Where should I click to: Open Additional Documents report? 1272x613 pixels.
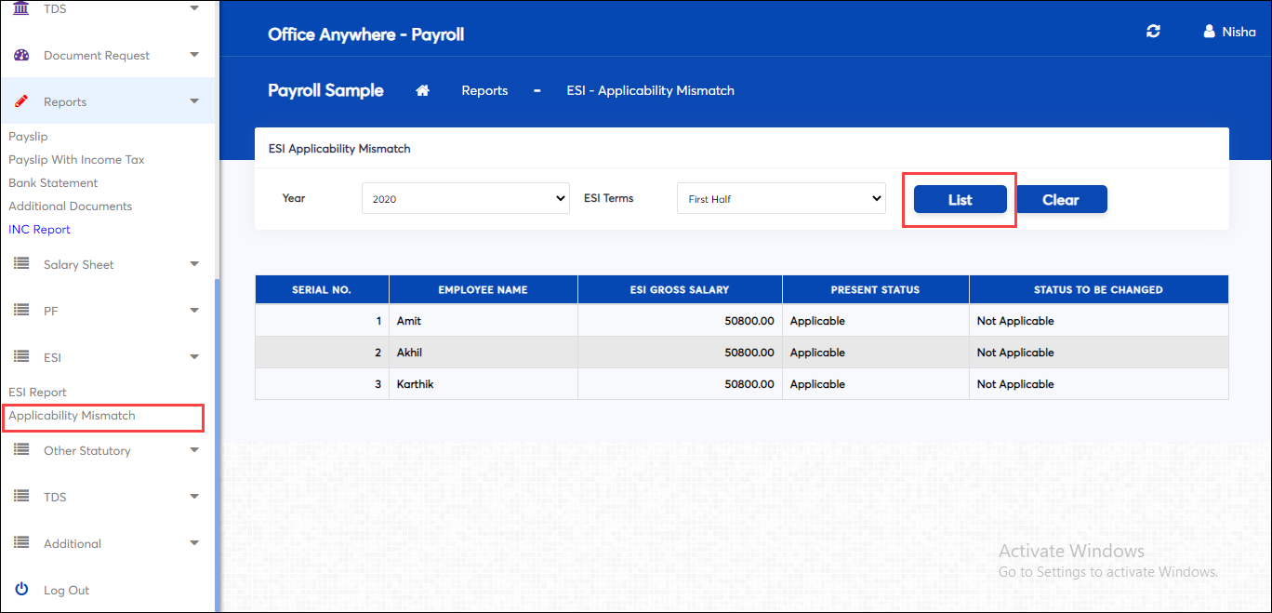coord(71,207)
